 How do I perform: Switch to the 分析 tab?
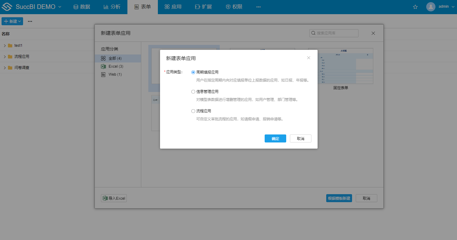[x=112, y=7]
